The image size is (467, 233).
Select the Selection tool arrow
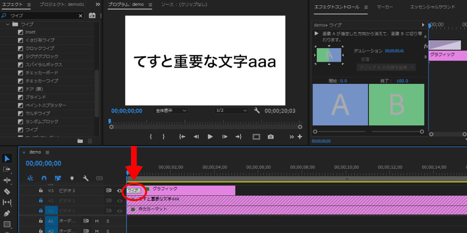[7, 158]
